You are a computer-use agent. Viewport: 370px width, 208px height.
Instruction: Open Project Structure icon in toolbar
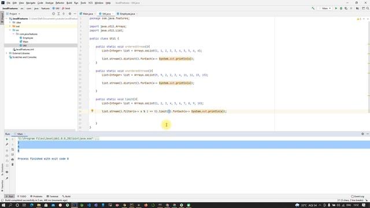click(357, 8)
